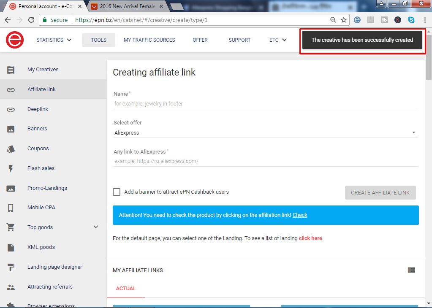Dismiss the creative successfully created notification
Image resolution: width=432 pixels, height=308 pixels.
[362, 40]
